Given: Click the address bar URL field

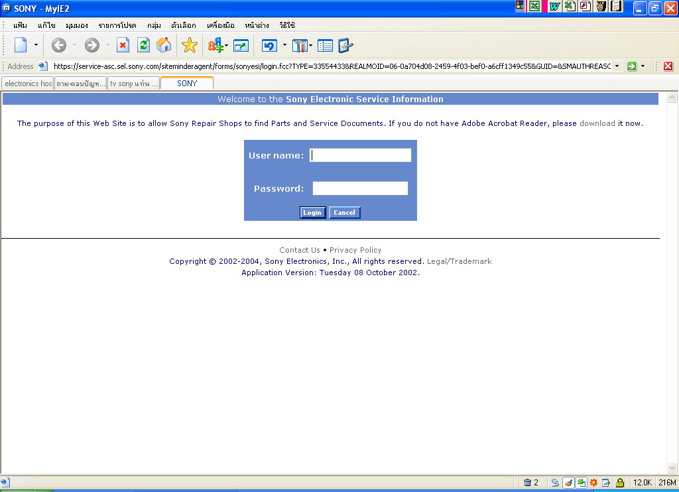Looking at the screenshot, I should 332,66.
